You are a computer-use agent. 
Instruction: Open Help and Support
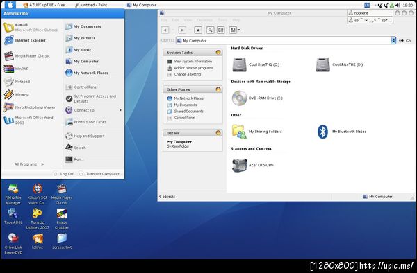point(85,136)
